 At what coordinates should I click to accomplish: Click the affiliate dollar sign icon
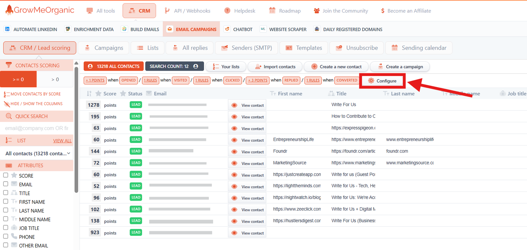[383, 11]
